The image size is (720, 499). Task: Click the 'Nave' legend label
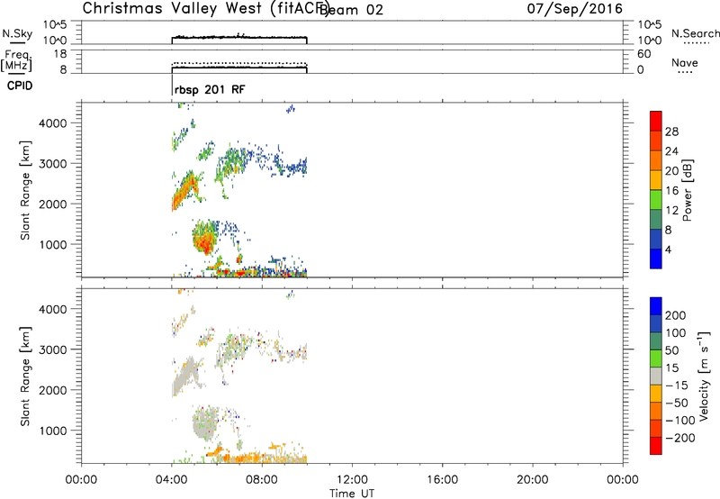coord(685,63)
